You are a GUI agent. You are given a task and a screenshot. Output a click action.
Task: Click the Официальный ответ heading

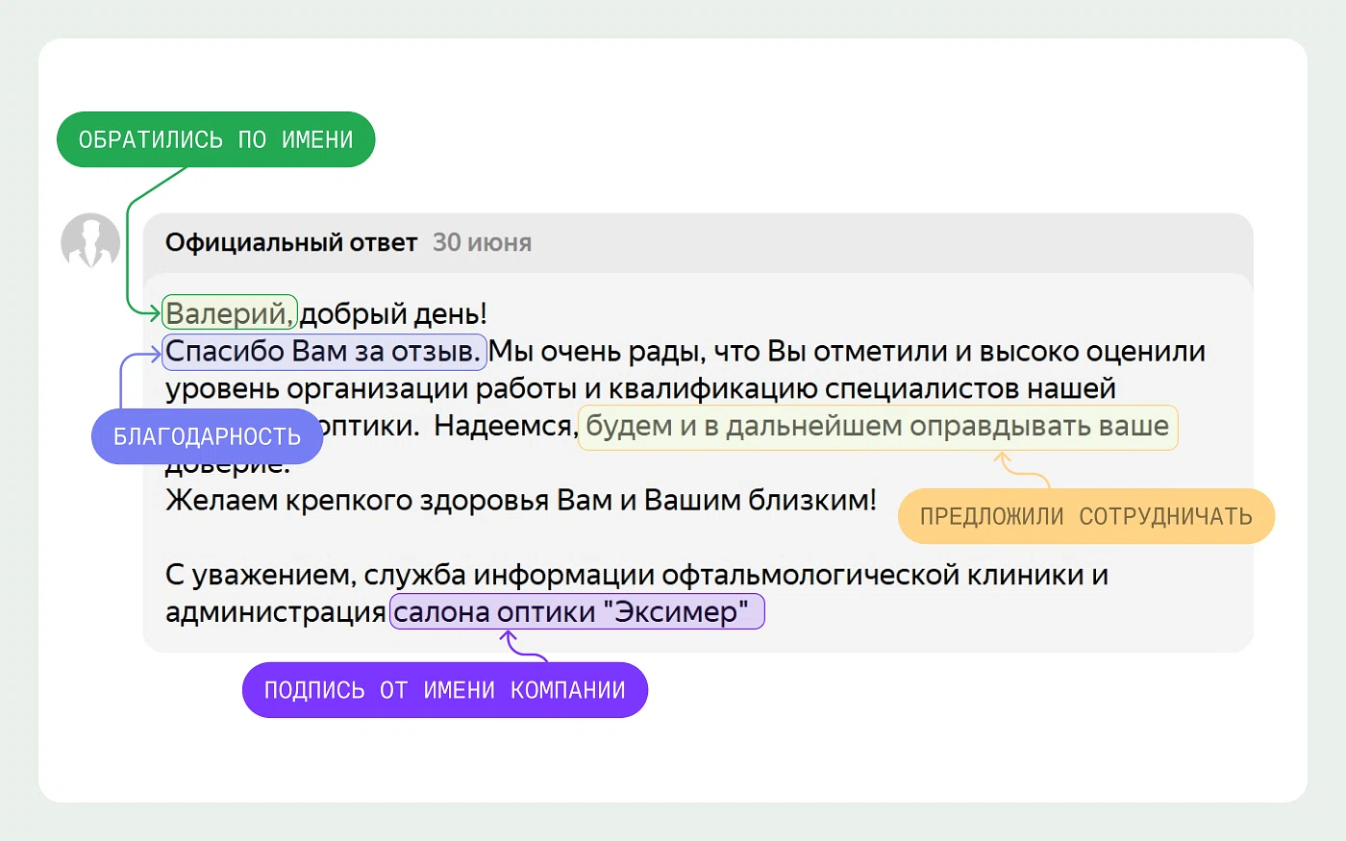coord(291,242)
